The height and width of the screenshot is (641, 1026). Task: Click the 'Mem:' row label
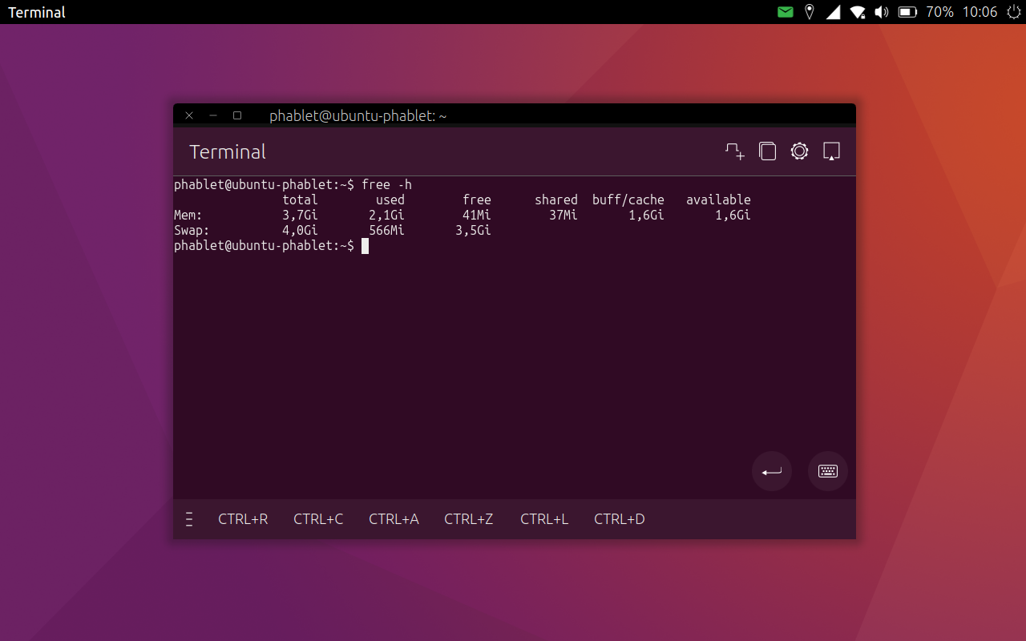click(188, 215)
